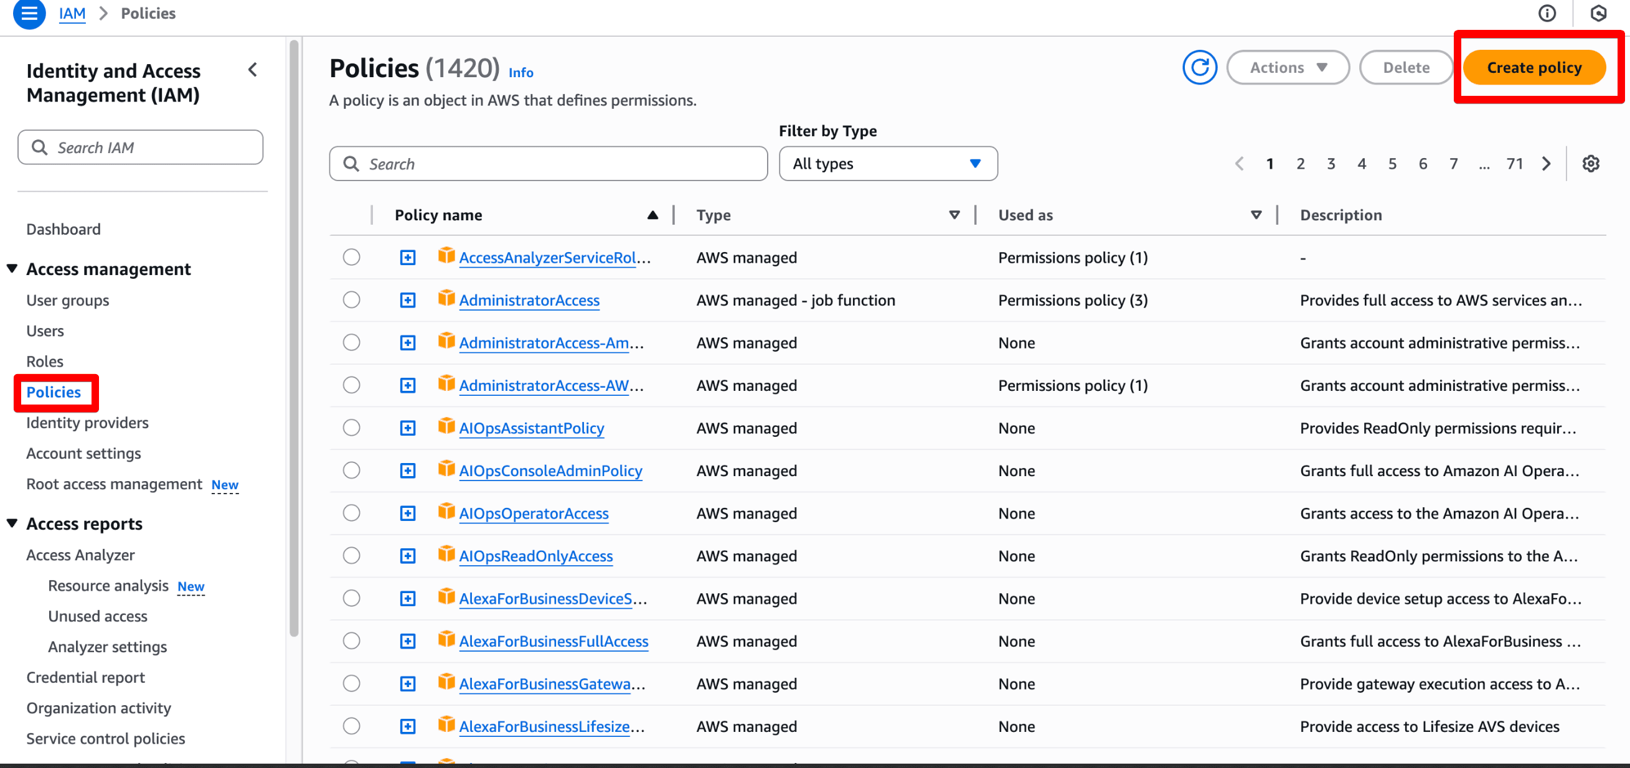This screenshot has height=768, width=1630.
Task: Click the Search IAM input field
Action: (141, 148)
